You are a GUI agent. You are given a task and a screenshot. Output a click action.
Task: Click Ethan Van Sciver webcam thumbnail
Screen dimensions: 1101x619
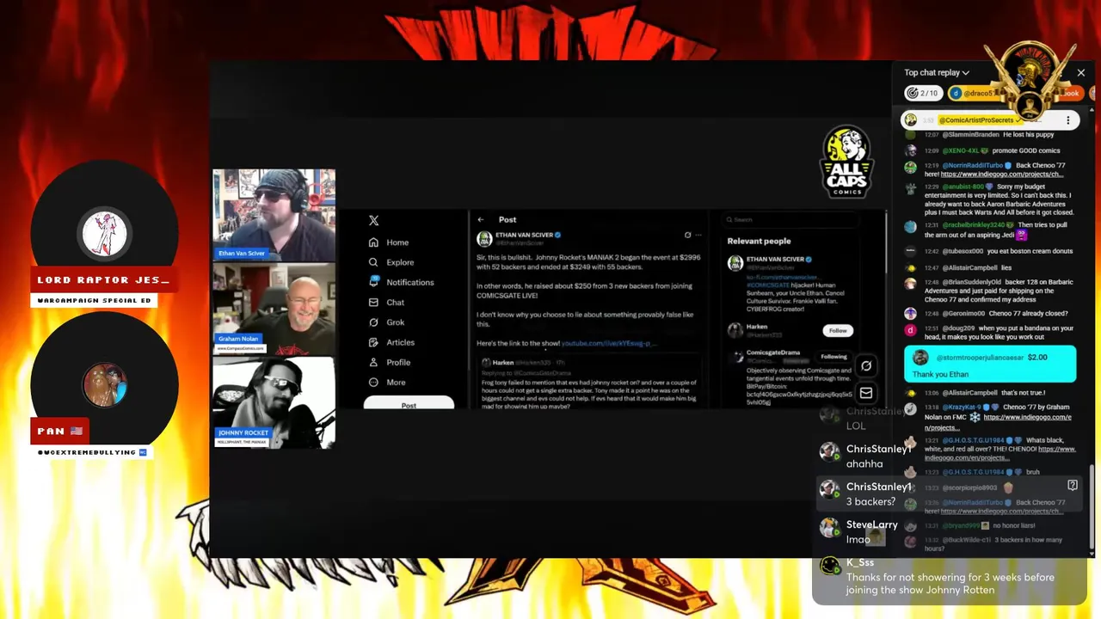tap(274, 215)
